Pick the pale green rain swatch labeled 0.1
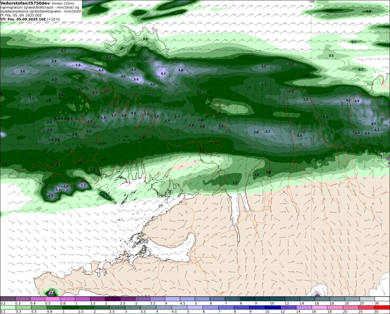 click(8, 308)
